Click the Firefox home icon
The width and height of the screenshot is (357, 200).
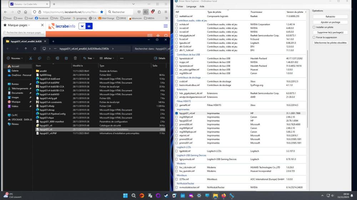pos(25,12)
